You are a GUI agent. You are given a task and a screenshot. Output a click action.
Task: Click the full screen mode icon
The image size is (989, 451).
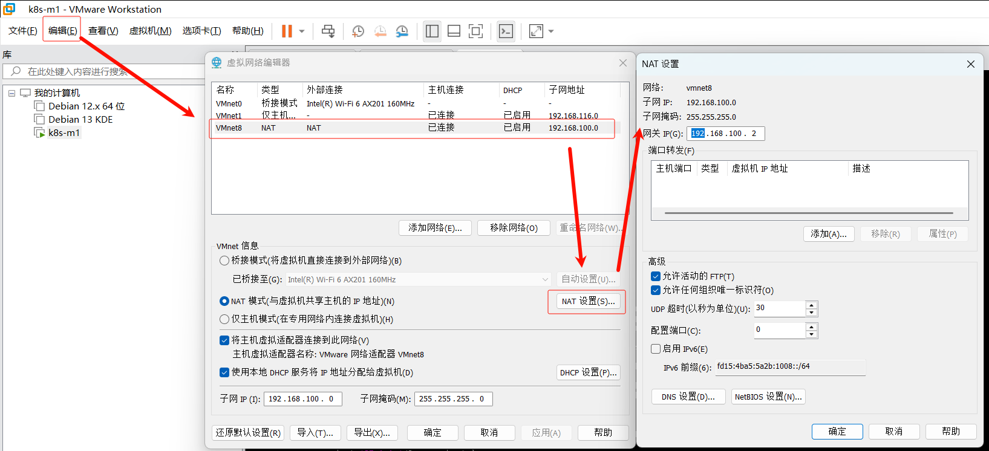[x=475, y=31]
